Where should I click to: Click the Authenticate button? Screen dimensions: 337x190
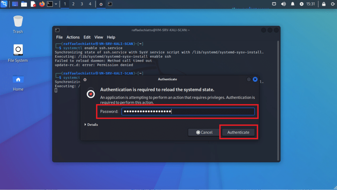(238, 132)
